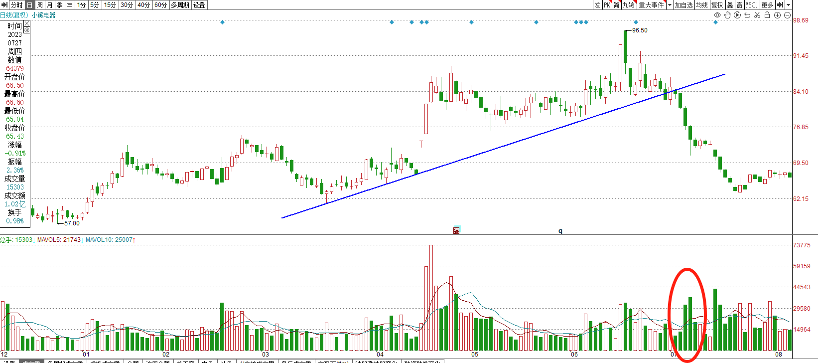
Task: Expand the dropdown next to 重大事件
Action: [670, 5]
